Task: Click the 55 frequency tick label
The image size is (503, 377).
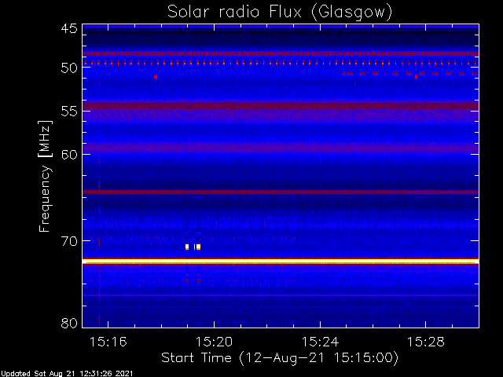Action: (69, 112)
